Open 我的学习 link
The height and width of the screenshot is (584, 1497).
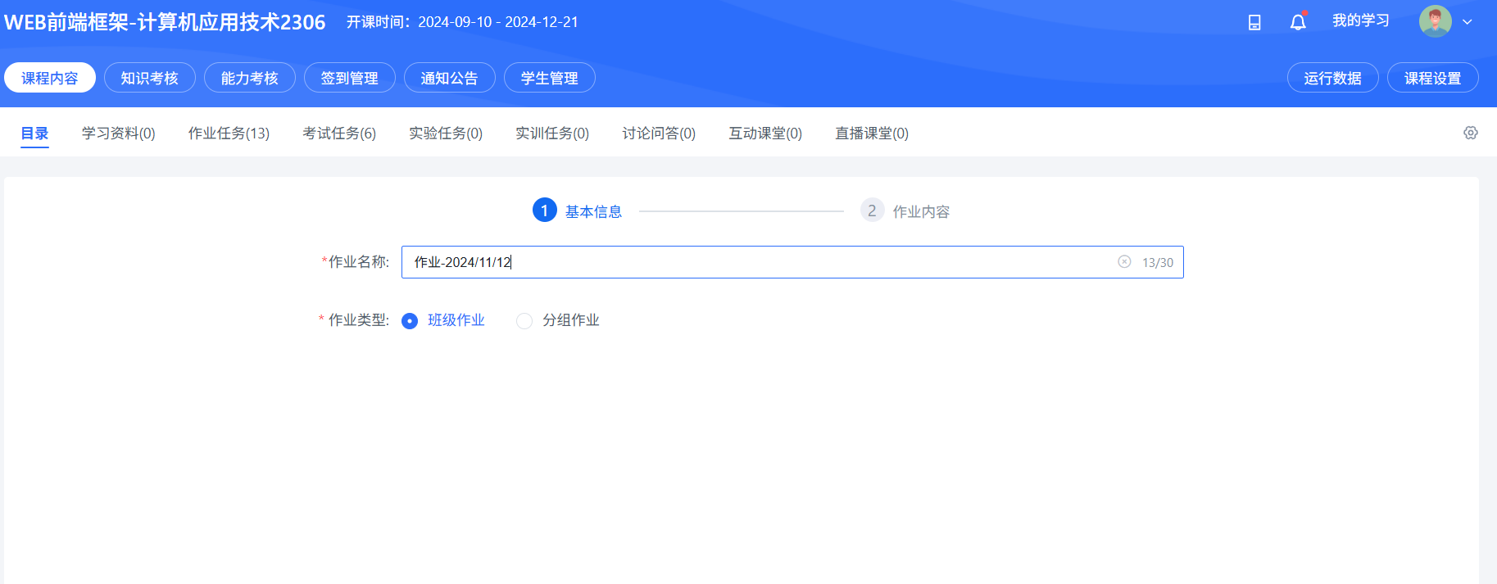(1361, 20)
